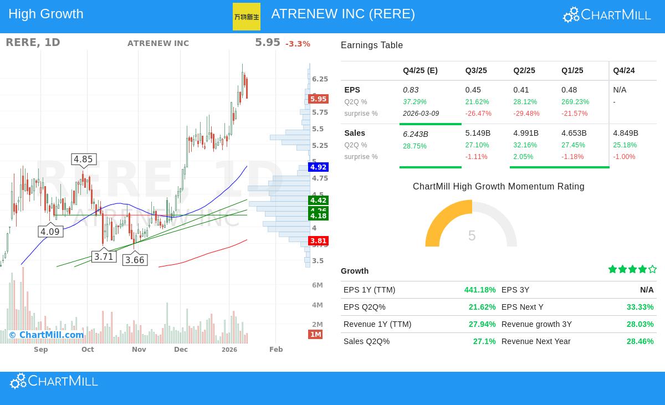
Task: Click the EPS 1Y (TTM) 441.18% value
Action: click(480, 290)
